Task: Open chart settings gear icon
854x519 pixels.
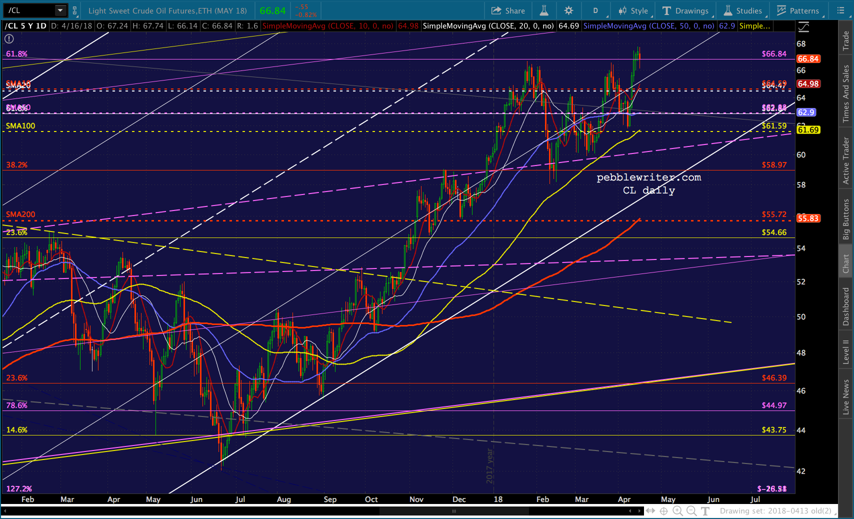Action: click(568, 10)
